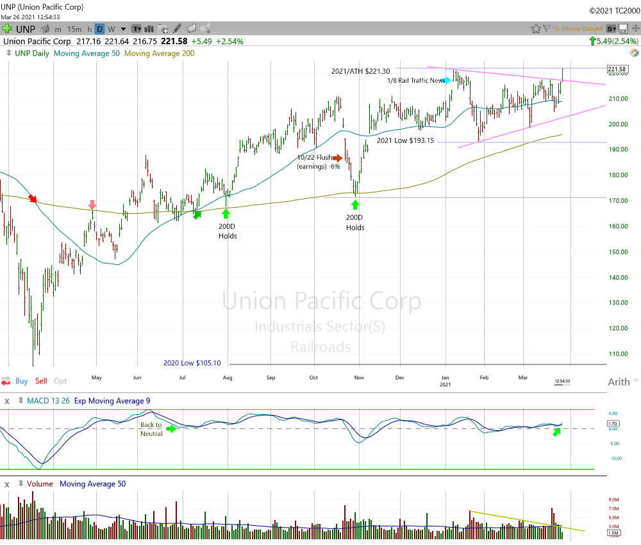Open the UNP symbol selector
Screen dimensions: 641x545
tap(26, 29)
